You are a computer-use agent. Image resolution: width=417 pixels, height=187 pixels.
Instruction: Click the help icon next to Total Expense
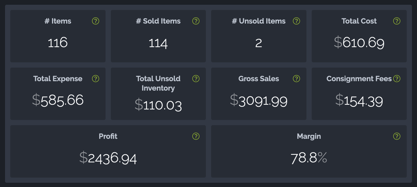[96, 79]
